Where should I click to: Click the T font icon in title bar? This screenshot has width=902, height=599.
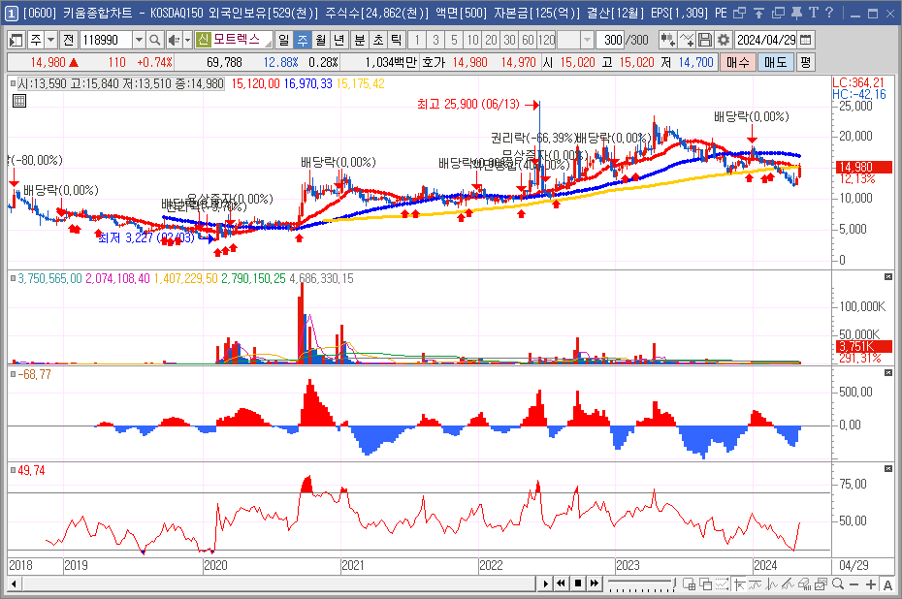pyautogui.click(x=813, y=12)
